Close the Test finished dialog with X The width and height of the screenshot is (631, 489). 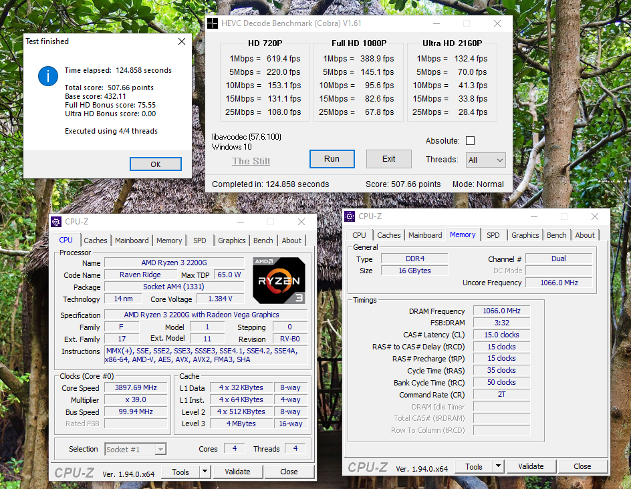pos(182,41)
